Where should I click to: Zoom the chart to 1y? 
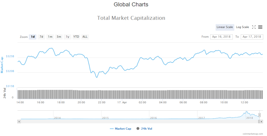[x=68, y=37]
